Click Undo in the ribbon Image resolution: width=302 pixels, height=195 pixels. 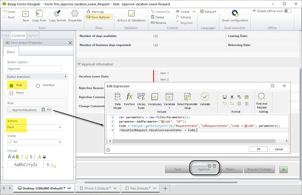coord(9,12)
